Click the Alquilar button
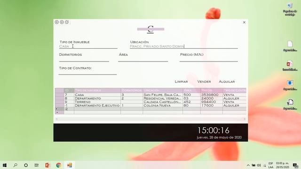The height and width of the screenshot is (169, 301). tap(227, 81)
